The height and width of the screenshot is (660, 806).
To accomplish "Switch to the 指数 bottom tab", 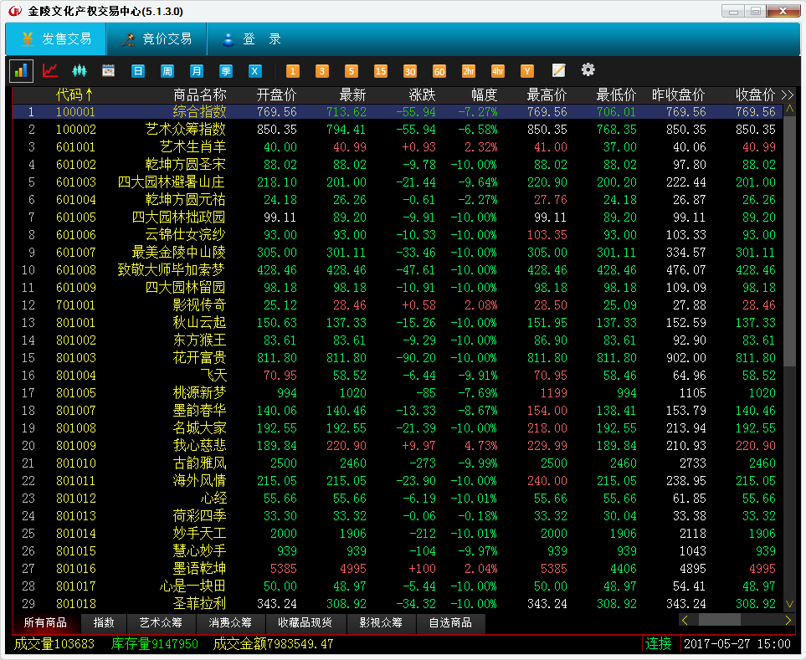I will click(x=104, y=623).
